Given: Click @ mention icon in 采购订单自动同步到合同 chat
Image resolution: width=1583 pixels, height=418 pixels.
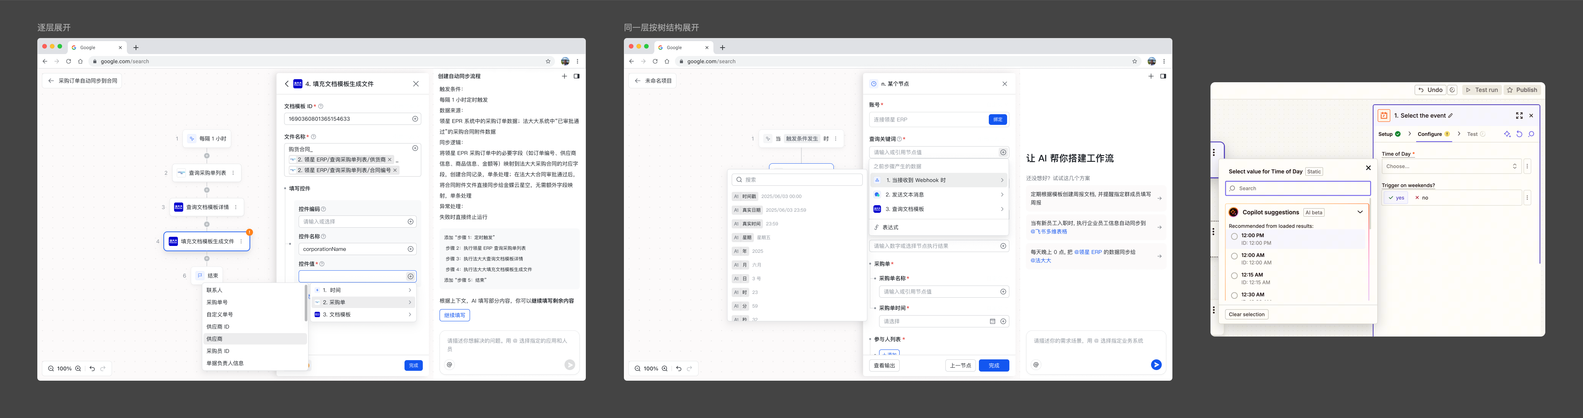Looking at the screenshot, I should 449,365.
